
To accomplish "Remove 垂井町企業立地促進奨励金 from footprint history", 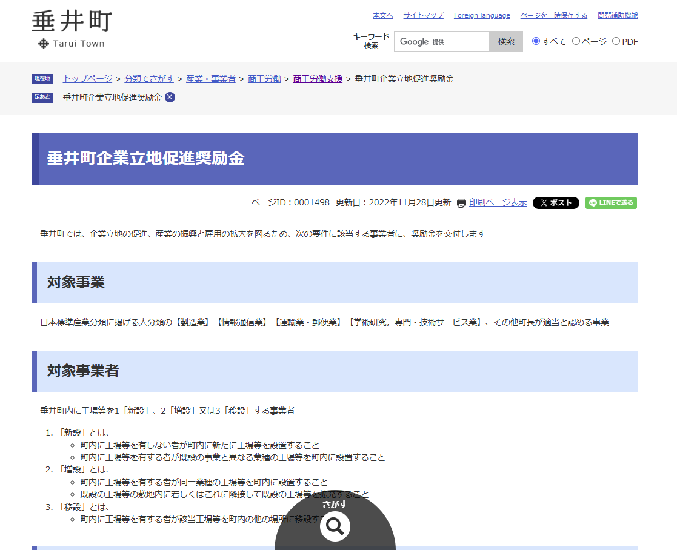I will tap(170, 98).
